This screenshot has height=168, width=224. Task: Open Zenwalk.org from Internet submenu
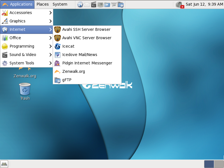pos(87,71)
